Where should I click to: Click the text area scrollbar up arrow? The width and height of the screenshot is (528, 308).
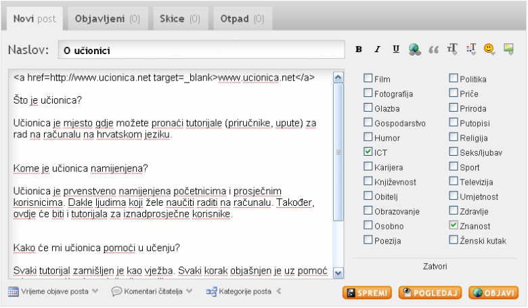point(338,78)
